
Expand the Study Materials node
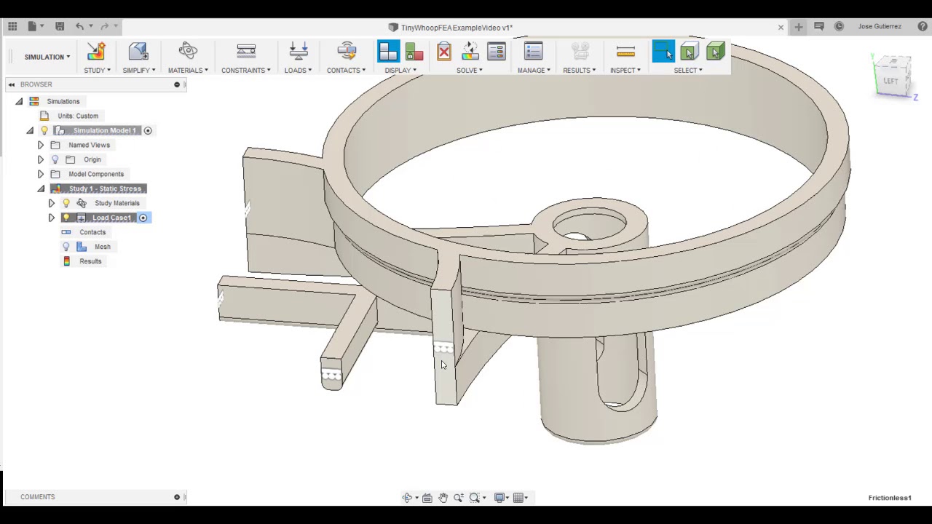click(x=51, y=203)
